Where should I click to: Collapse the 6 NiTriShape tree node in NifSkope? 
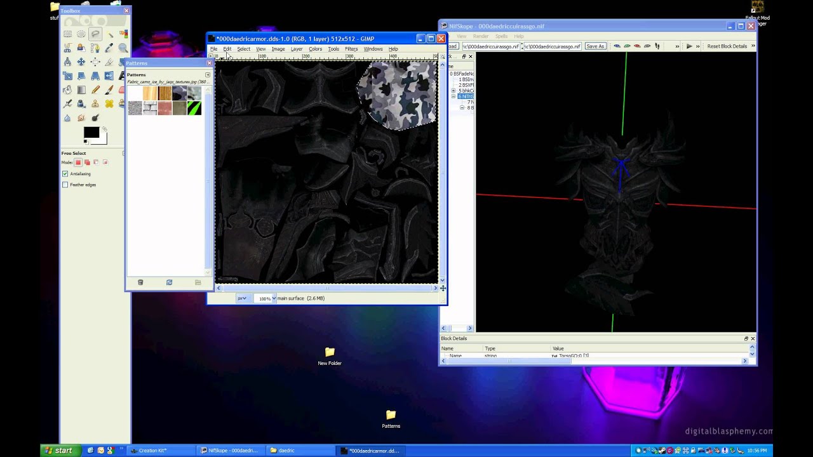[454, 96]
